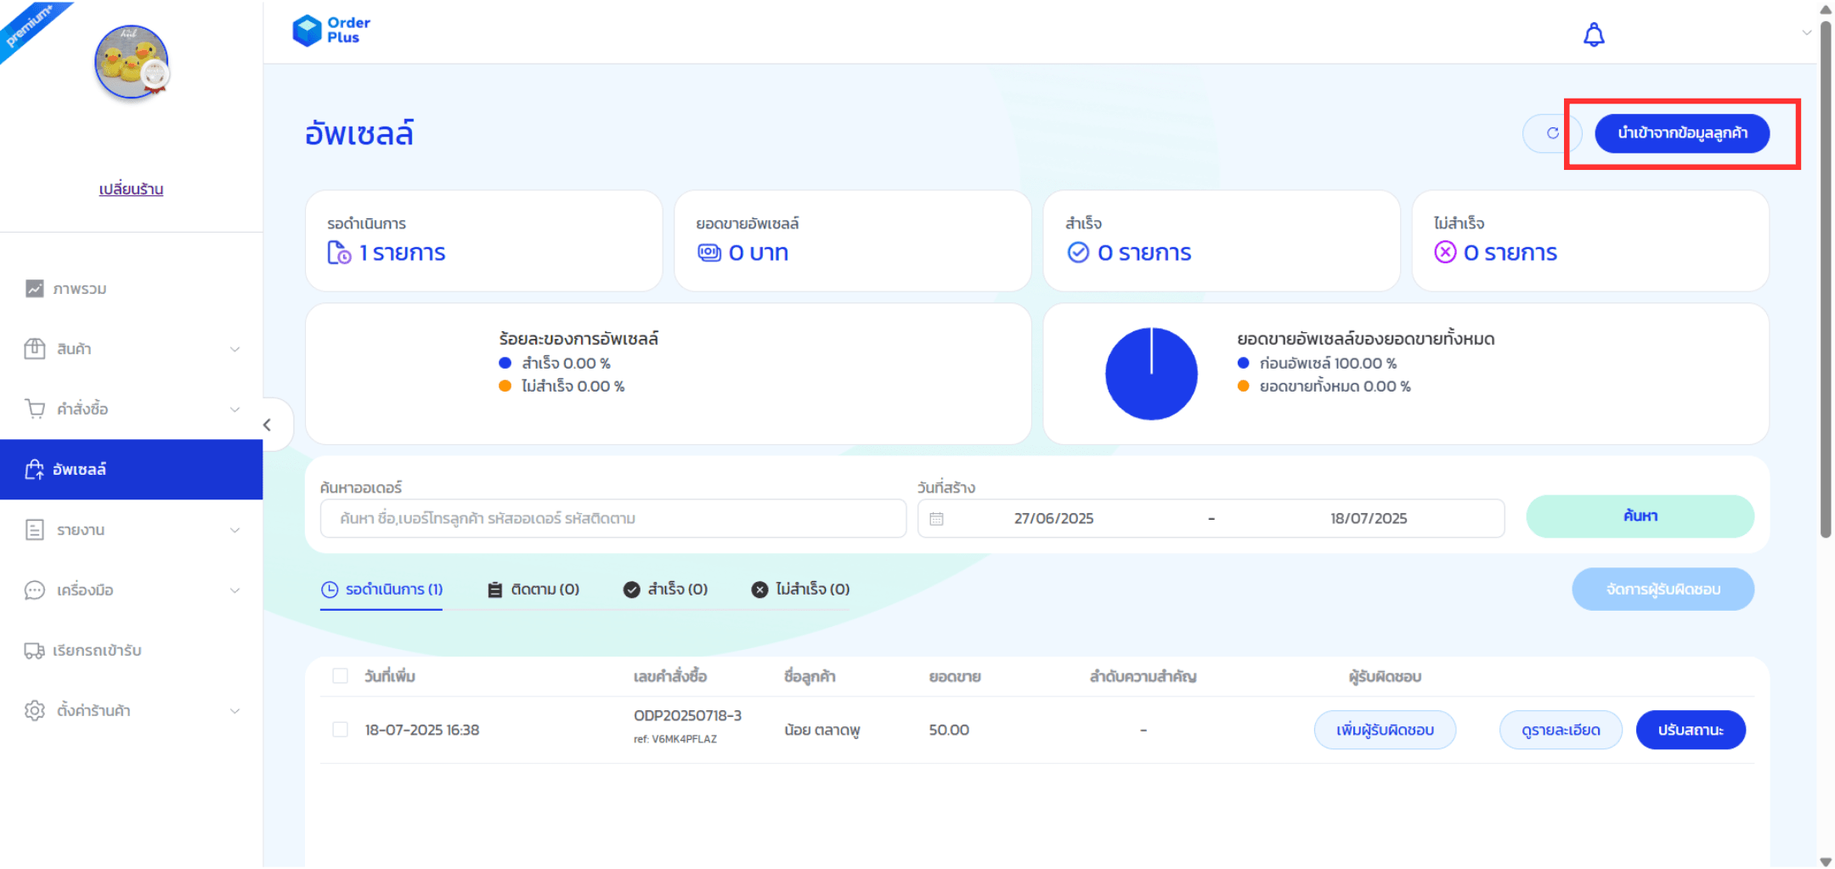1835x869 pixels.
Task: Click the ลำดับความสำคัญ column header
Action: [1143, 677]
